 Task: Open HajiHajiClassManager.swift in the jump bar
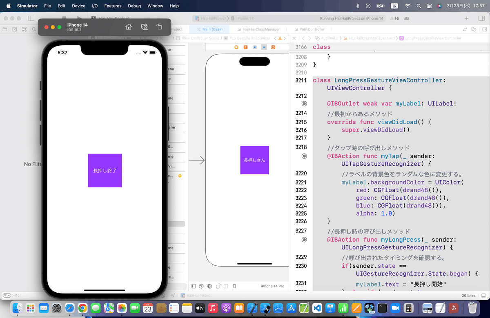tap(369, 38)
